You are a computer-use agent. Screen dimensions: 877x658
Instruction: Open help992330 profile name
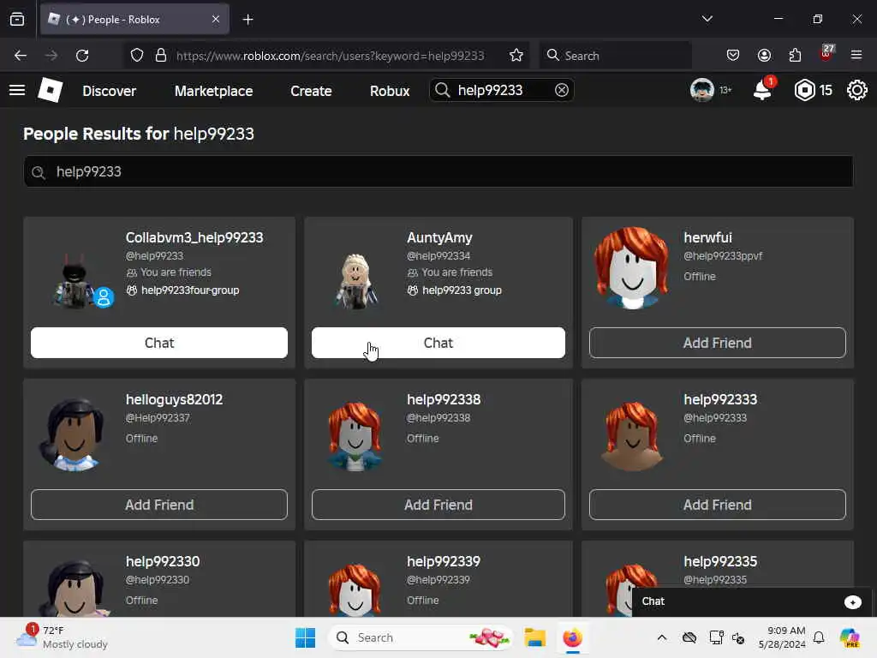[163, 562]
